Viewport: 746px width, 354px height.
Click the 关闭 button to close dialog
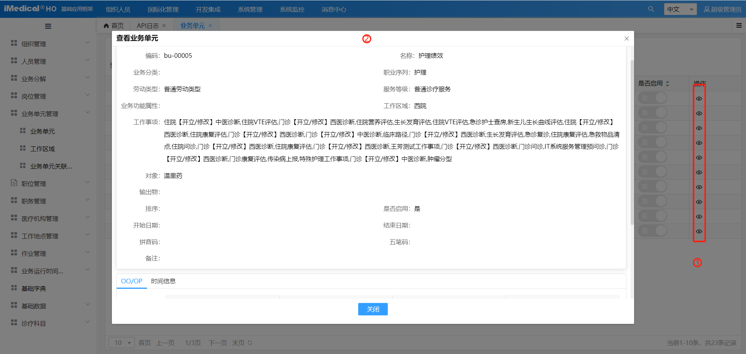[x=372, y=309]
